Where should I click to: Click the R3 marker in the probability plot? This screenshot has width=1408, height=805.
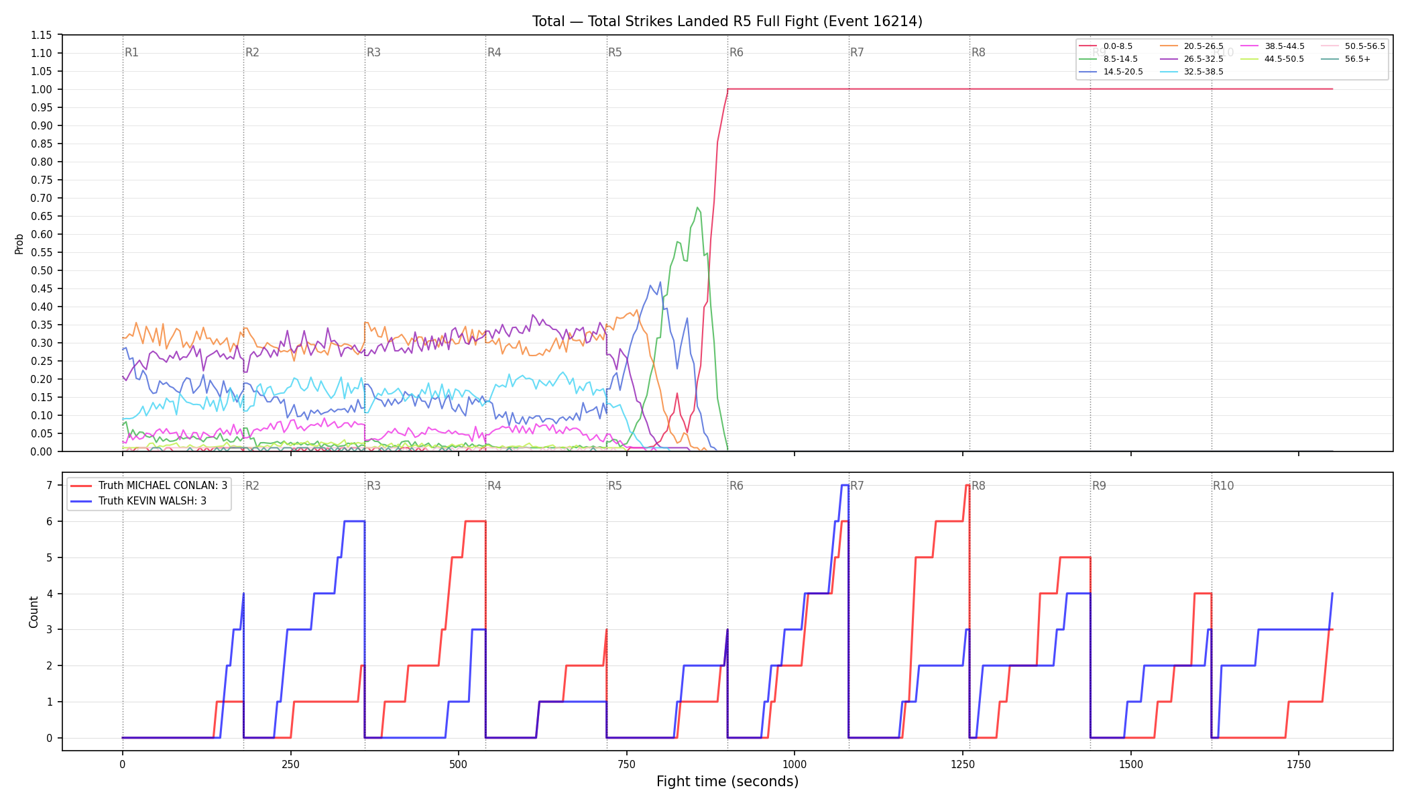pos(373,52)
